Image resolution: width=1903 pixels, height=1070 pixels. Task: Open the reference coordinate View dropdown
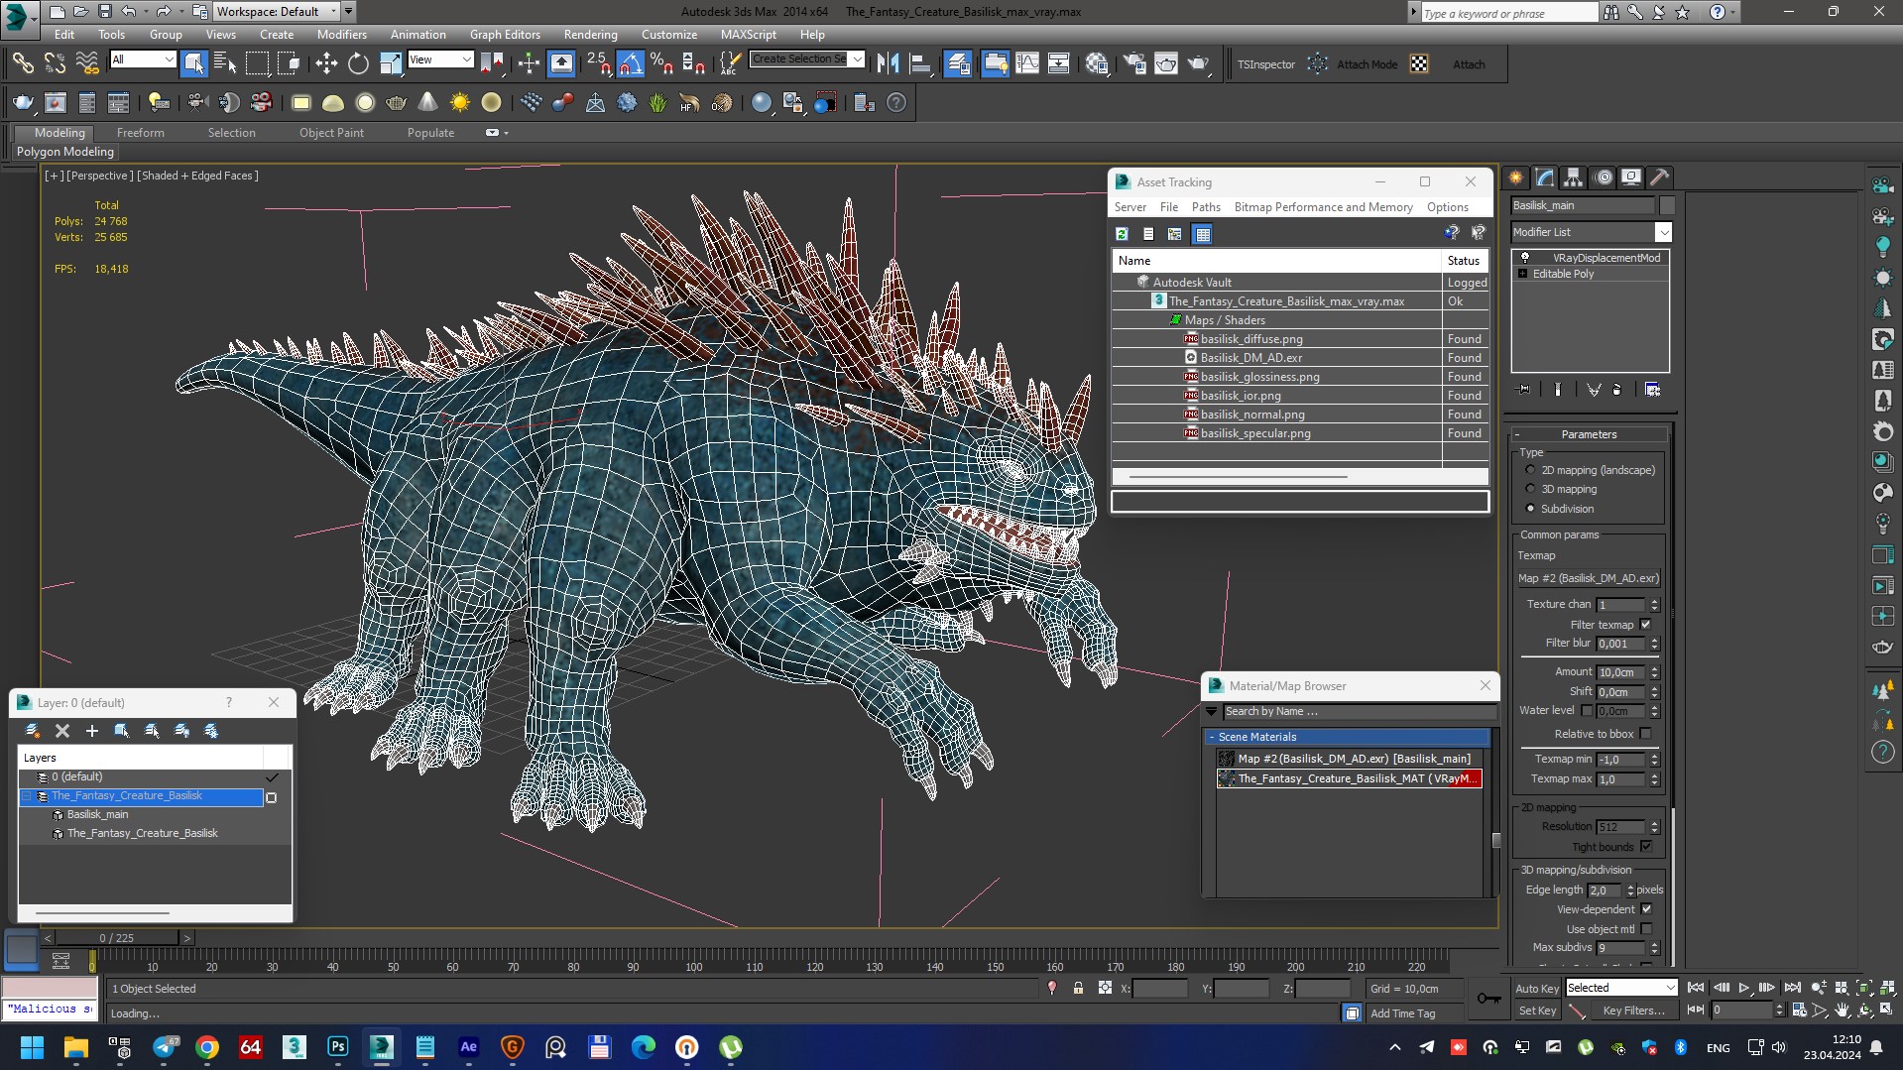coord(439,59)
